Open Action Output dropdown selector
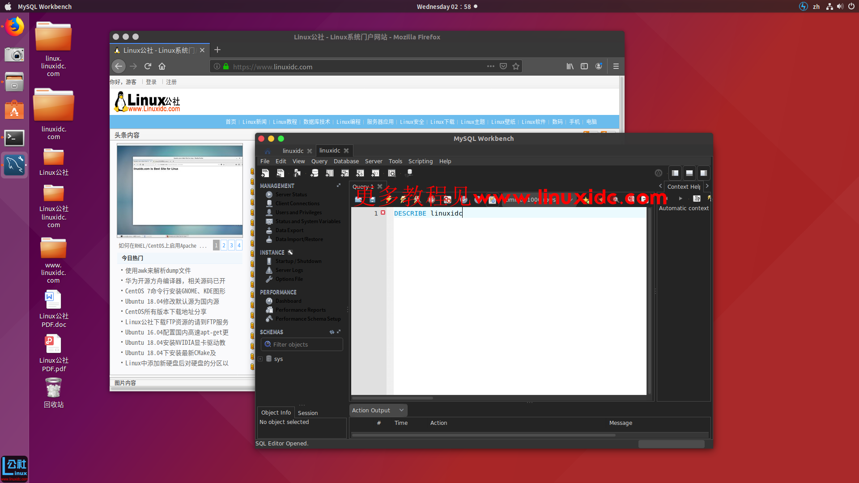 coord(401,410)
